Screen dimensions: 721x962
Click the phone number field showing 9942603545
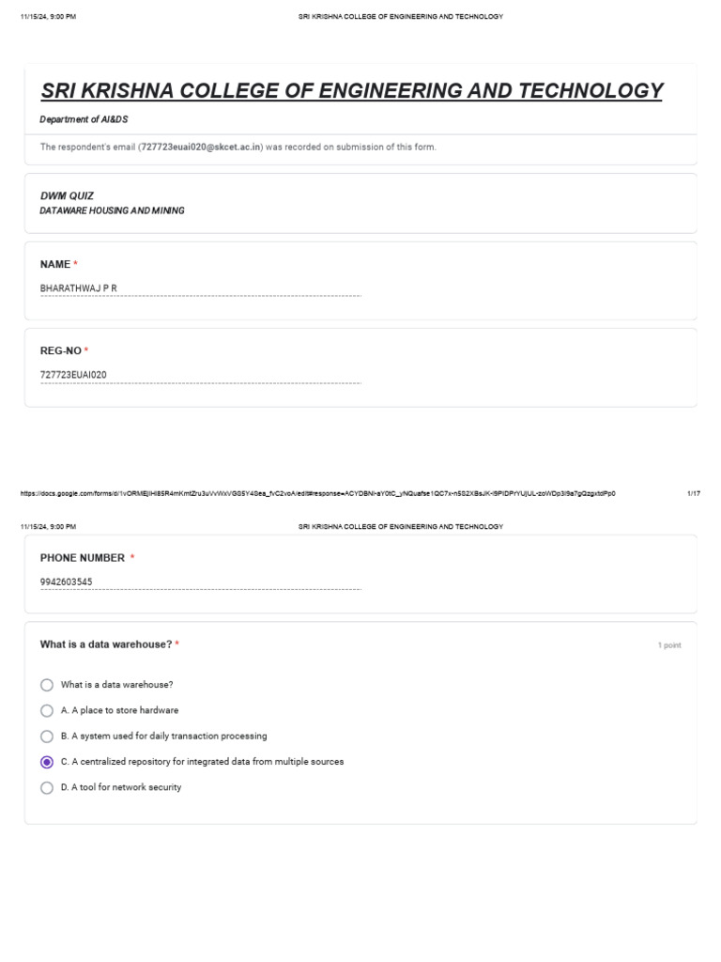(200, 582)
